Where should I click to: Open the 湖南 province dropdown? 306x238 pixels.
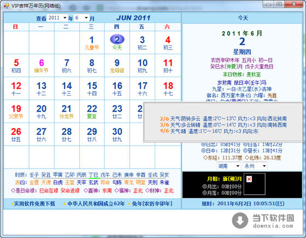[229, 166]
